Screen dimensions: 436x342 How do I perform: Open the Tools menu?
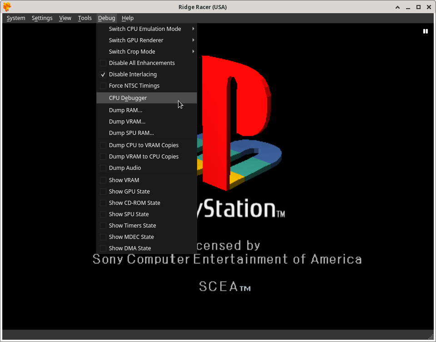click(x=85, y=18)
